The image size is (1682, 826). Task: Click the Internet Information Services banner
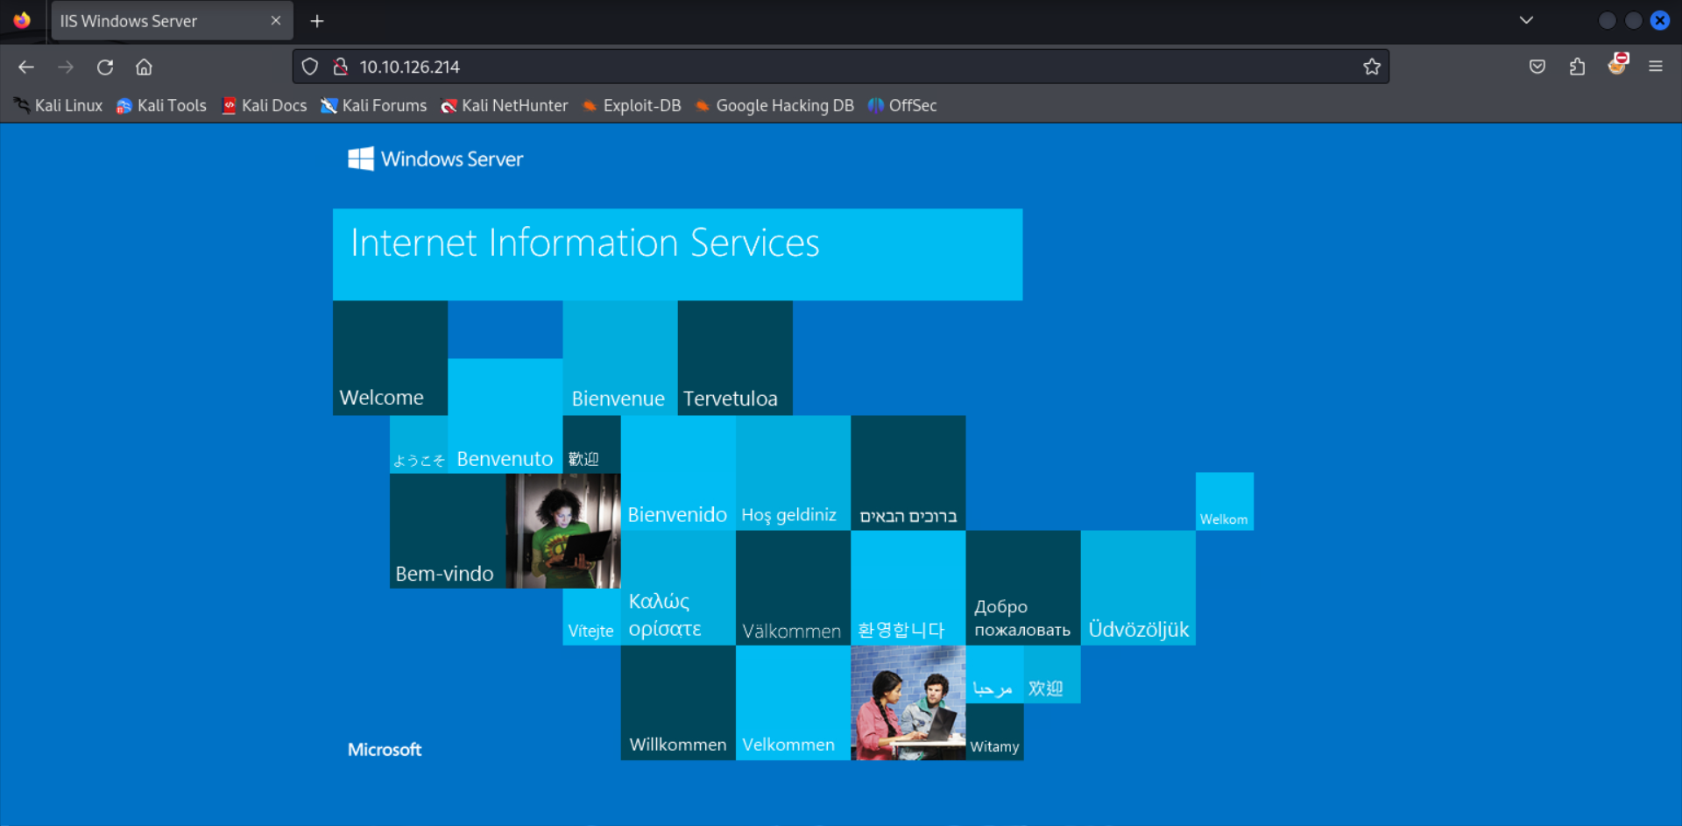[x=677, y=254]
